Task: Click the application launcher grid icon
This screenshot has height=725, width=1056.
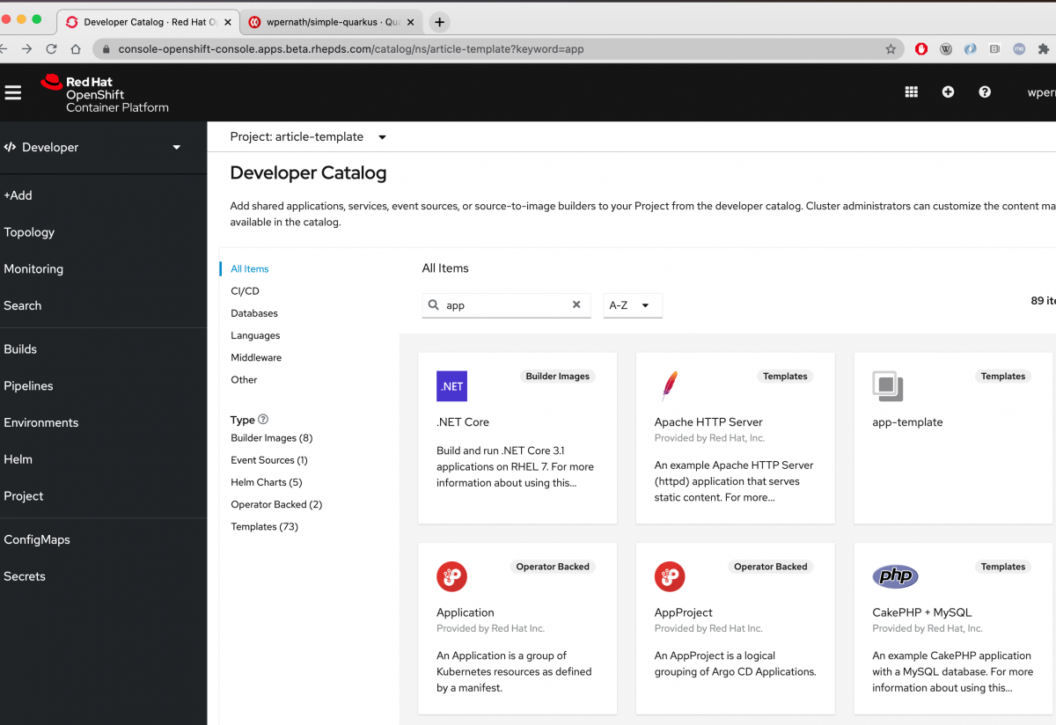Action: coord(912,92)
